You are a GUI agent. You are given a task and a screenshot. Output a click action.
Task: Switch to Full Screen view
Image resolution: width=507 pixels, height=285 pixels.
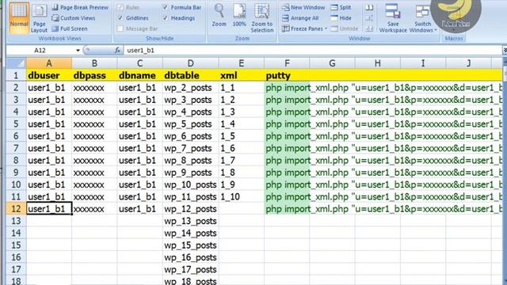[x=70, y=28]
